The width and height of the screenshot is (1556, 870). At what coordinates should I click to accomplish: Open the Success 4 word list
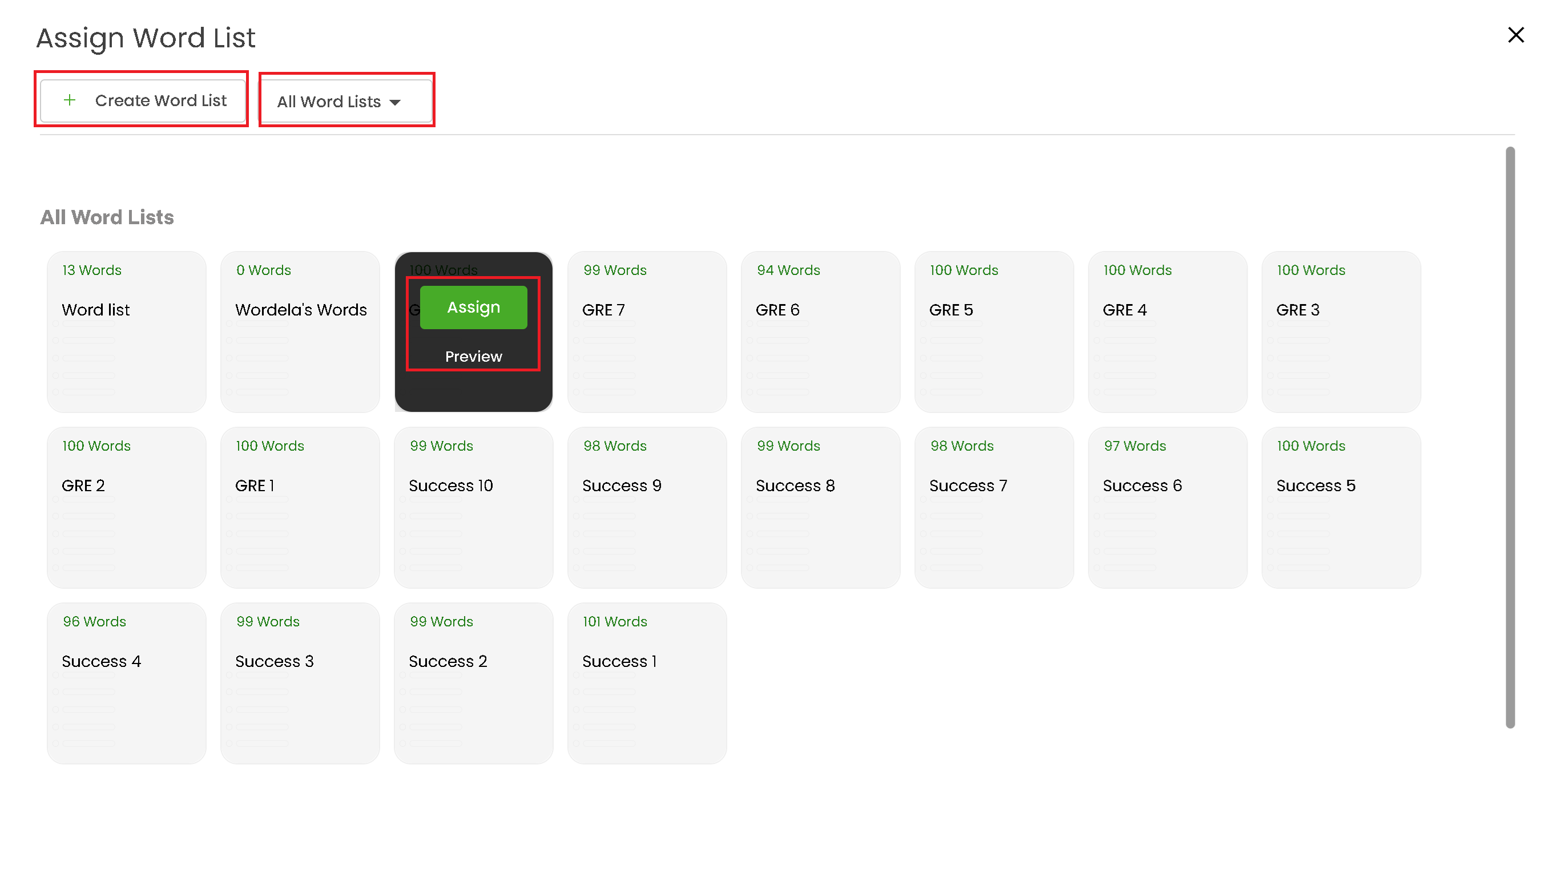pos(126,683)
